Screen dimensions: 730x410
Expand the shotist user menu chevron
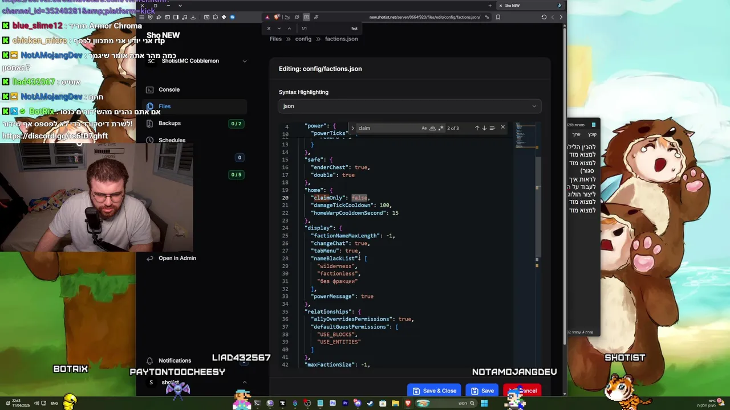point(245,383)
